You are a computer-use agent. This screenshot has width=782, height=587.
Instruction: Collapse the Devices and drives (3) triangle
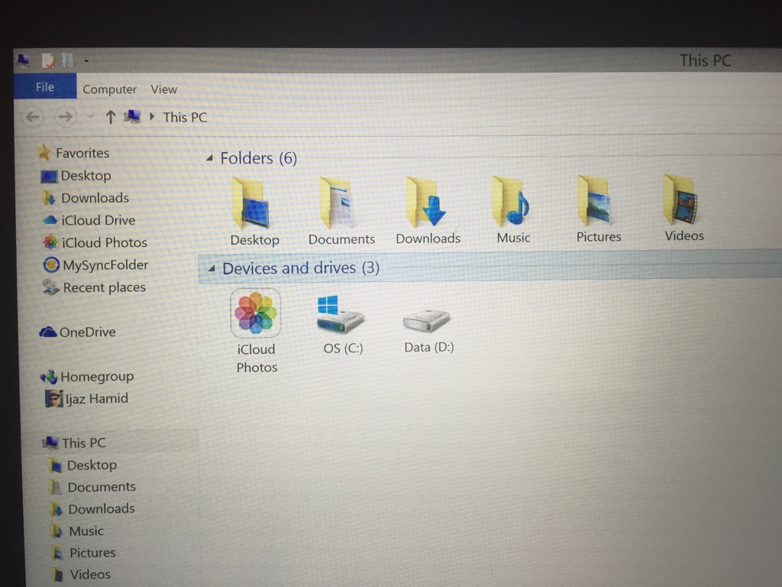[212, 268]
